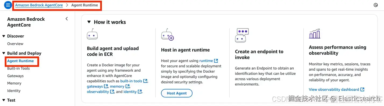The image size is (384, 106).
Task: Select Agent Runtime in the sidebar
Action: [x=20, y=61]
